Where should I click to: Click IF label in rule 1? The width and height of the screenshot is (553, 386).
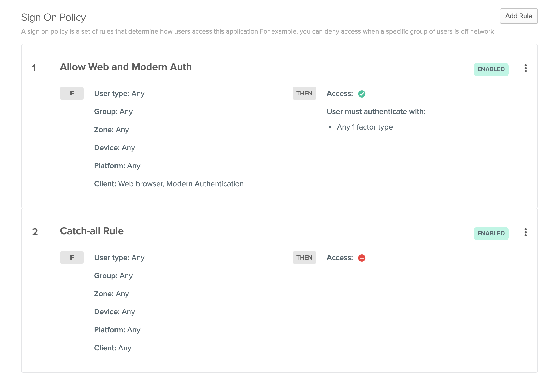(72, 93)
